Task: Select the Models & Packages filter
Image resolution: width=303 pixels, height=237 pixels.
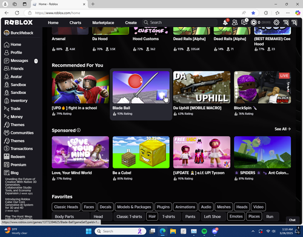Action: click(x=134, y=207)
